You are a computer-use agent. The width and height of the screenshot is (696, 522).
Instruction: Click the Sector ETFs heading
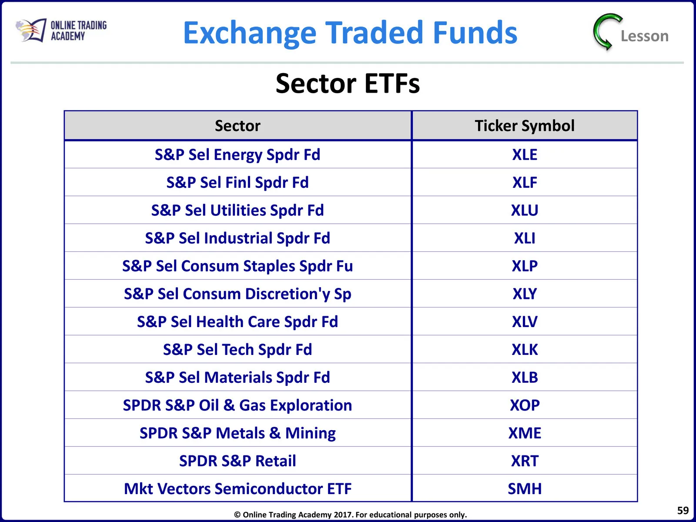coord(348,84)
